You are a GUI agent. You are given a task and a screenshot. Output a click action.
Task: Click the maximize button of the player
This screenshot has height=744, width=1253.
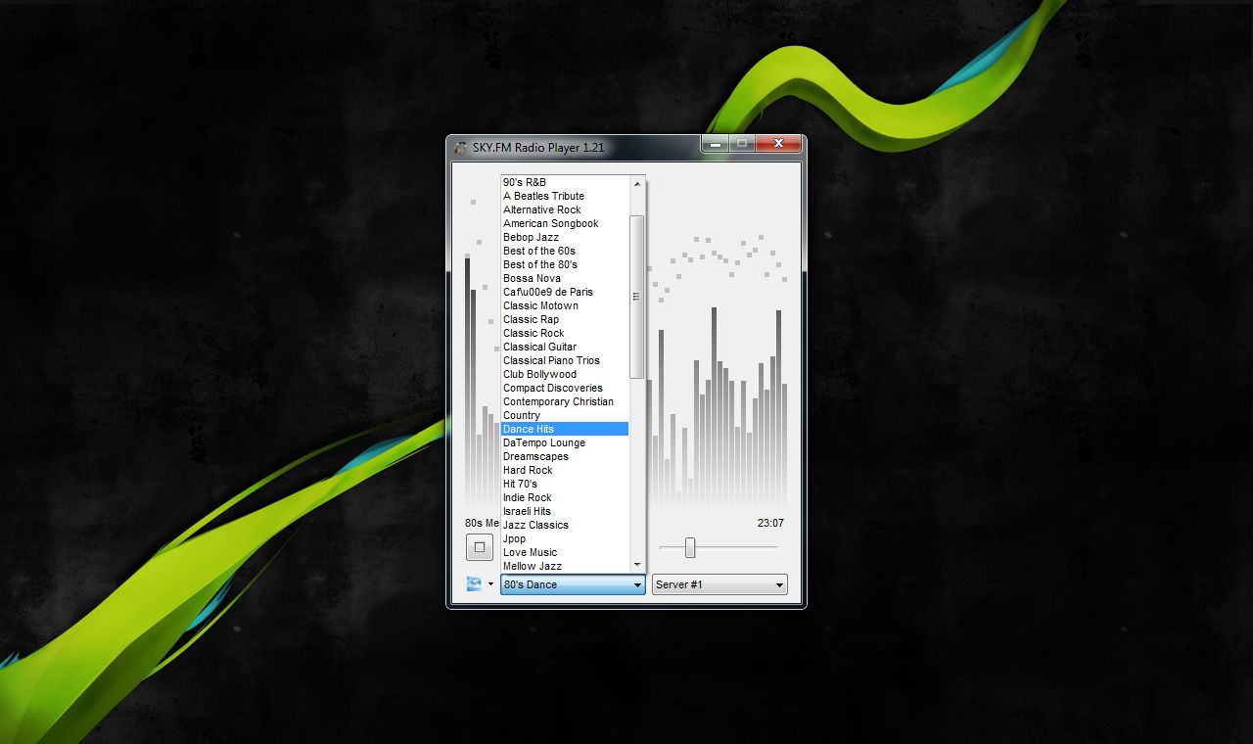point(742,145)
